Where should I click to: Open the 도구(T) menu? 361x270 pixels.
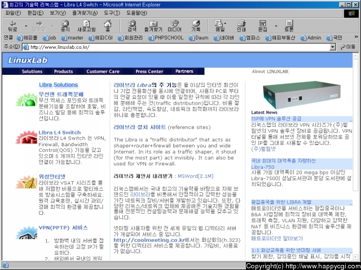[112, 13]
